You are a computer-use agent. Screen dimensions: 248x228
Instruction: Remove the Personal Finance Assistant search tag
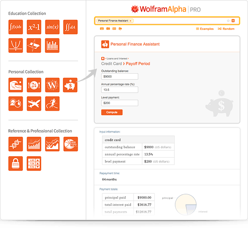click(131, 21)
